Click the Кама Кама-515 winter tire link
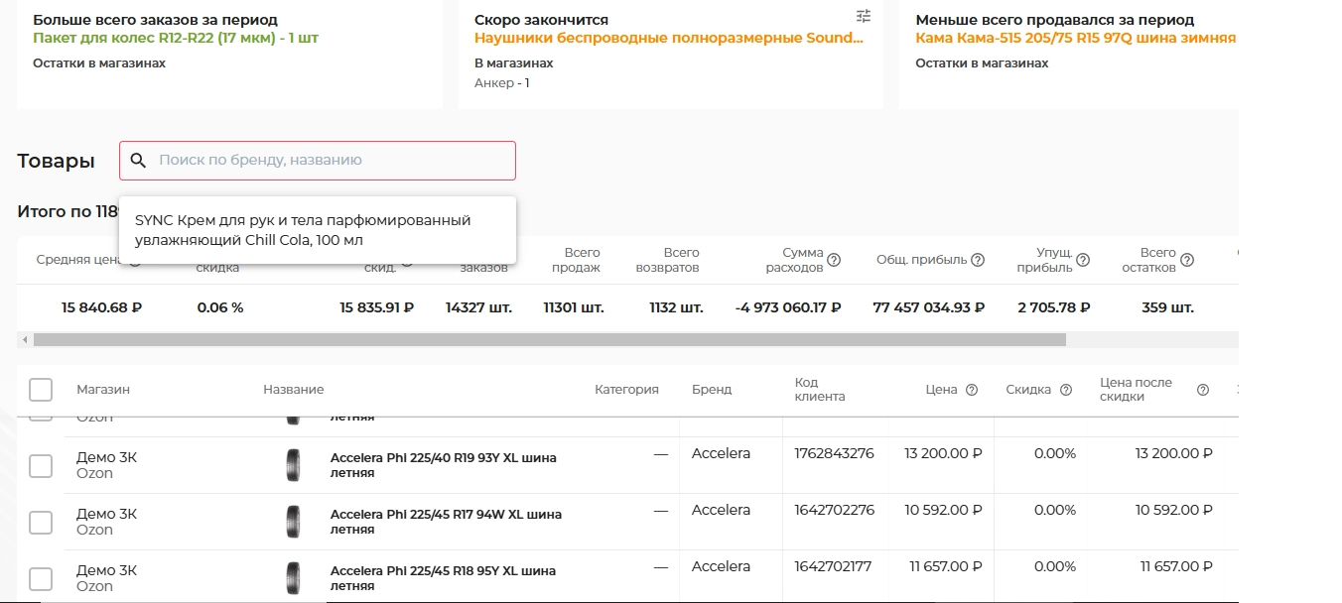 point(1075,38)
